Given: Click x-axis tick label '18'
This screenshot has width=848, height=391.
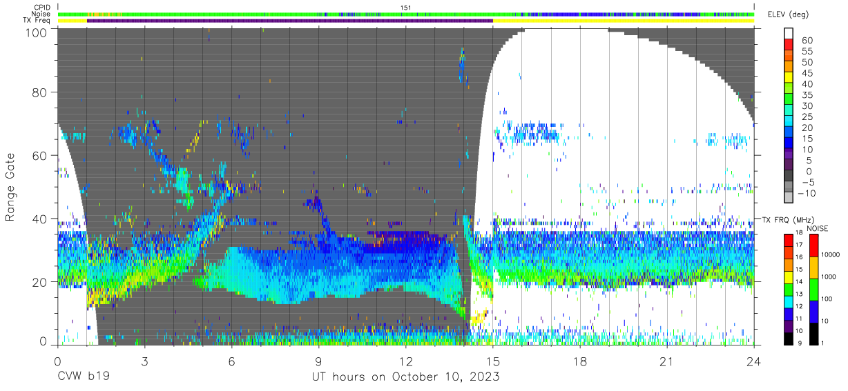Looking at the screenshot, I should (580, 361).
